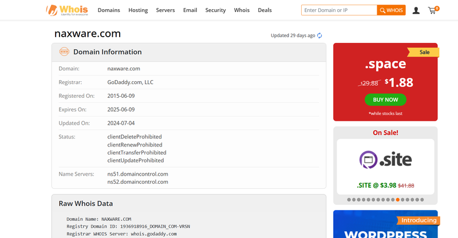Select the last carousel dot
The width and height of the screenshot is (458, 238).
click(x=422, y=200)
